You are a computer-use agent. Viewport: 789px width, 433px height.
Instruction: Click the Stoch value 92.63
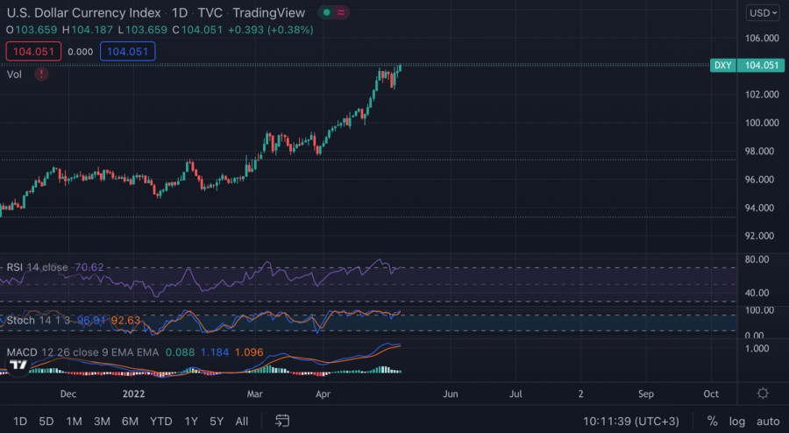click(x=125, y=320)
